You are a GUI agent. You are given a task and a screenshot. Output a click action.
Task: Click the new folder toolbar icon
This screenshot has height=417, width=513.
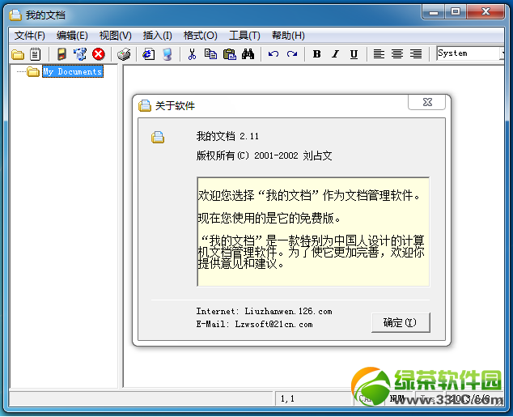pos(18,54)
